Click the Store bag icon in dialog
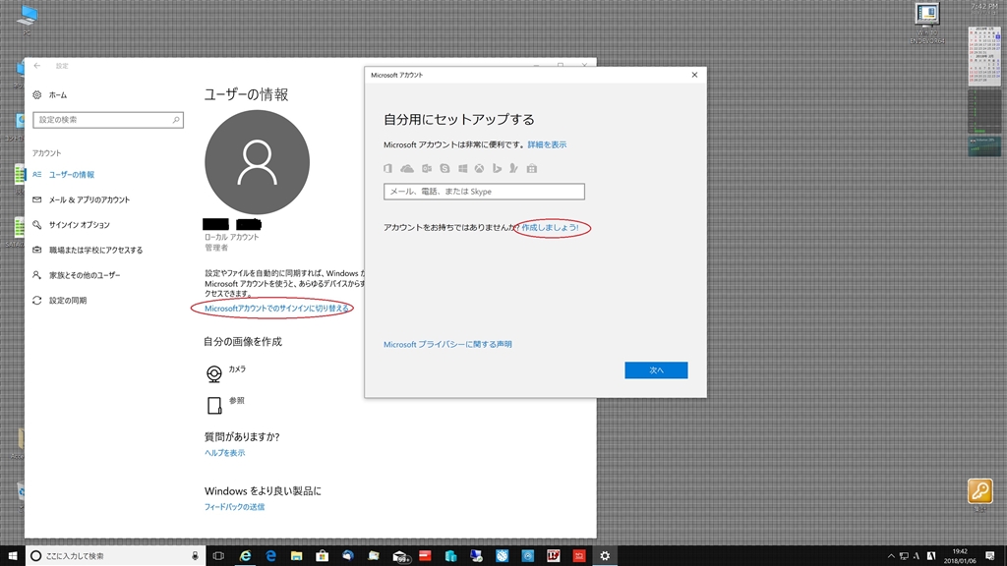 point(532,168)
